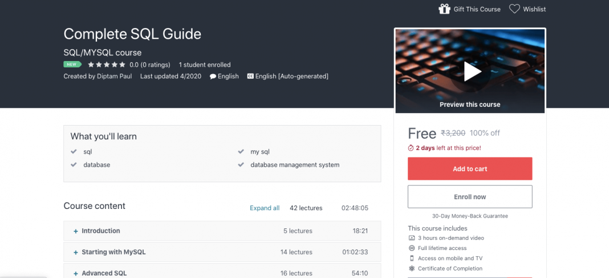Click 'Full lifetime access' text
This screenshot has height=278, width=609.
(442, 248)
